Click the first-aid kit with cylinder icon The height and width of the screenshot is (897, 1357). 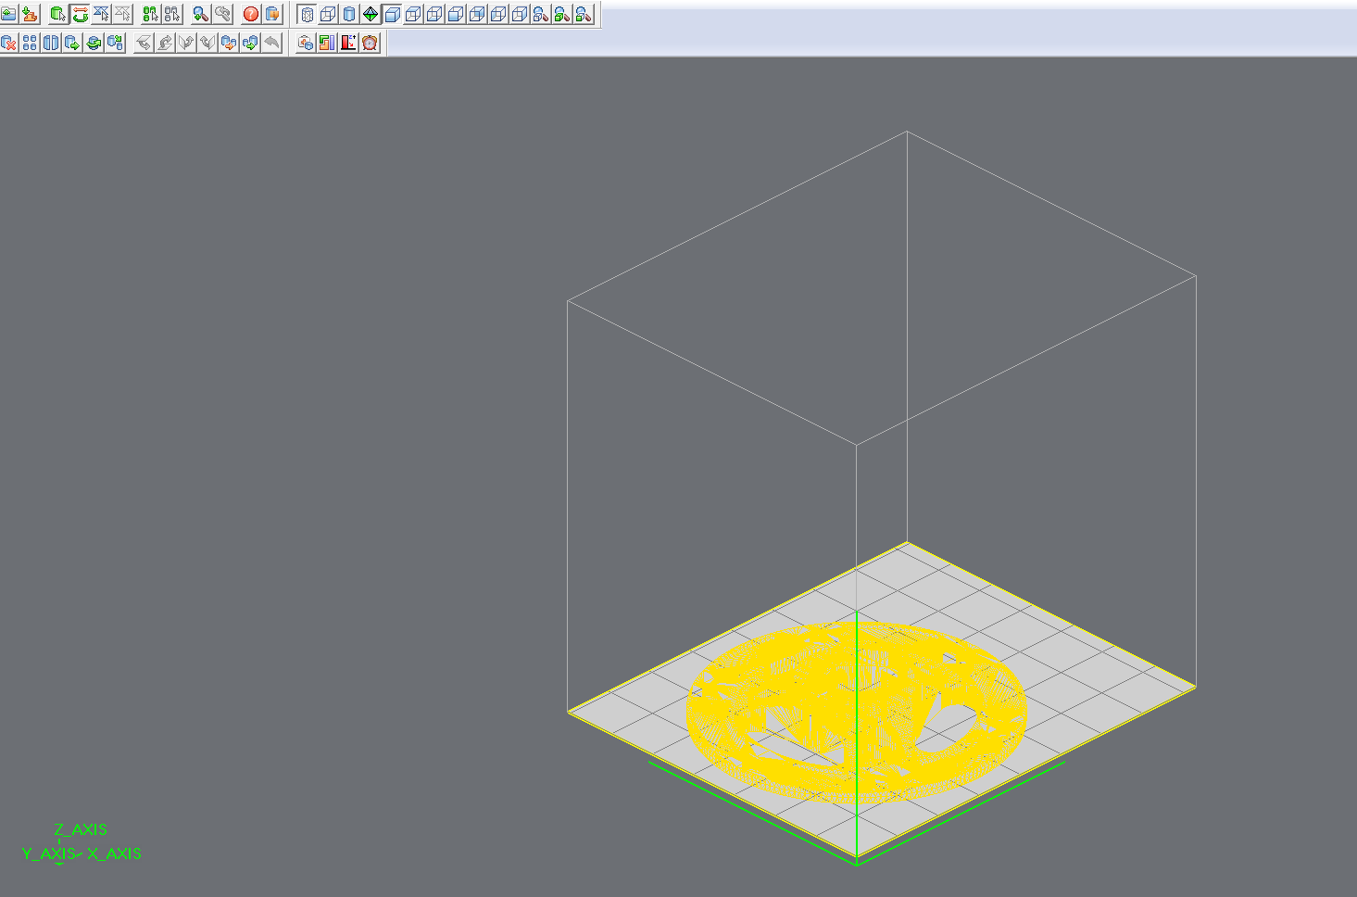[x=306, y=43]
